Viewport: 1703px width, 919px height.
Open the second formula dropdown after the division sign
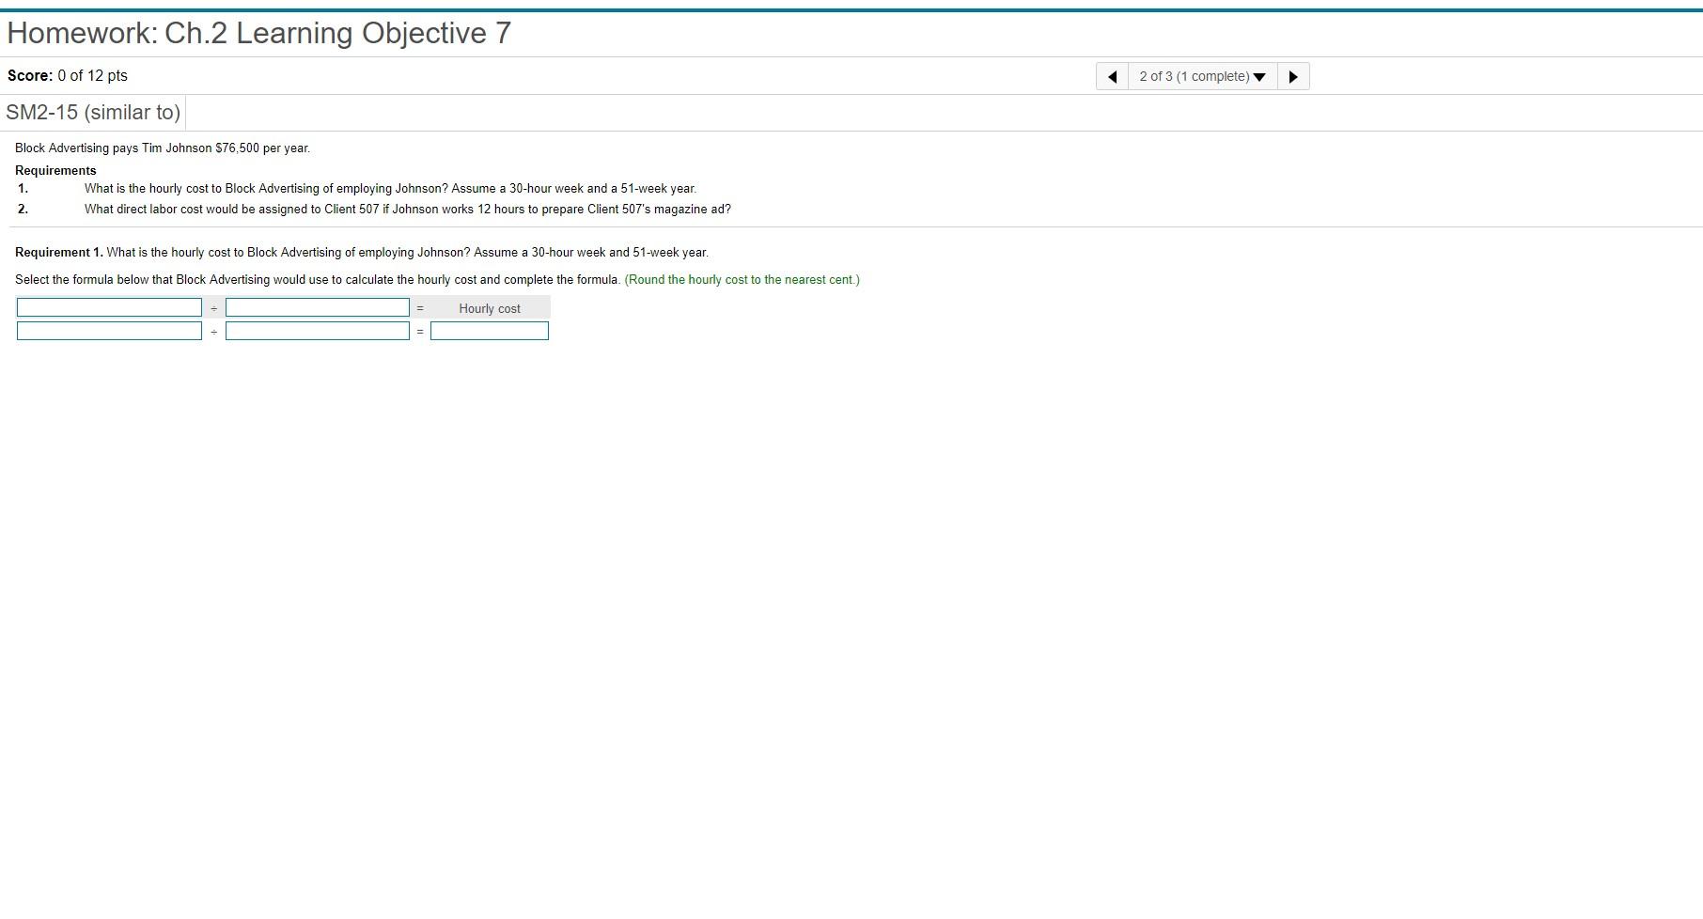(x=318, y=307)
